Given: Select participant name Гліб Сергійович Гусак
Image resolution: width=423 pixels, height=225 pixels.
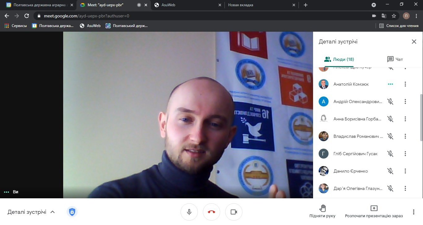Looking at the screenshot, I should click(355, 154).
